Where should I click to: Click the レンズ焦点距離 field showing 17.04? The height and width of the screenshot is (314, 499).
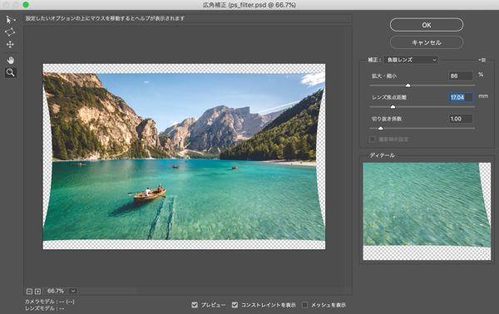[x=461, y=97]
